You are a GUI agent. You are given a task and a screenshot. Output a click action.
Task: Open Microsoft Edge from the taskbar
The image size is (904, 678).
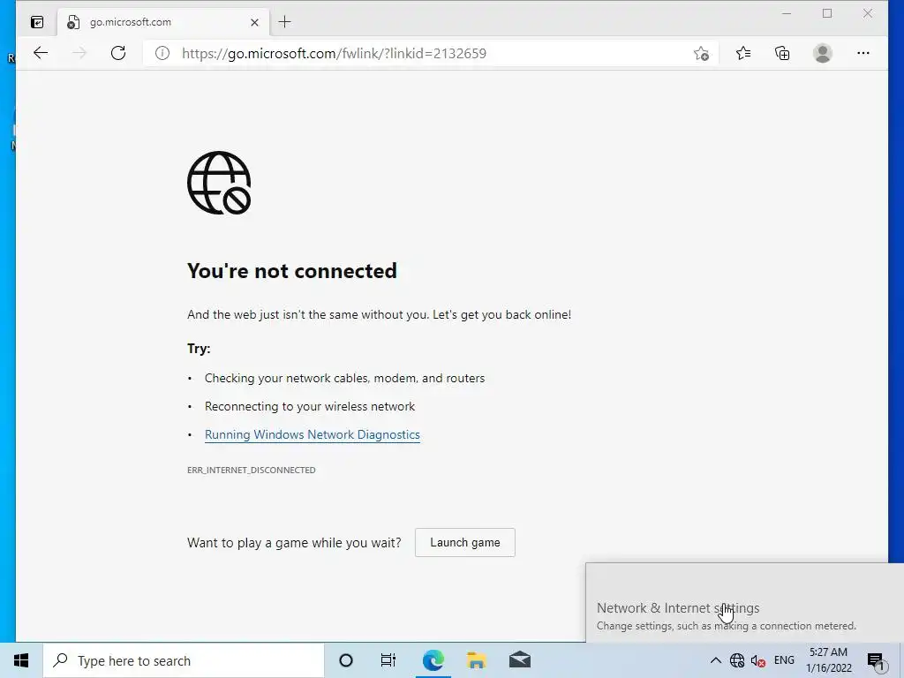(433, 660)
